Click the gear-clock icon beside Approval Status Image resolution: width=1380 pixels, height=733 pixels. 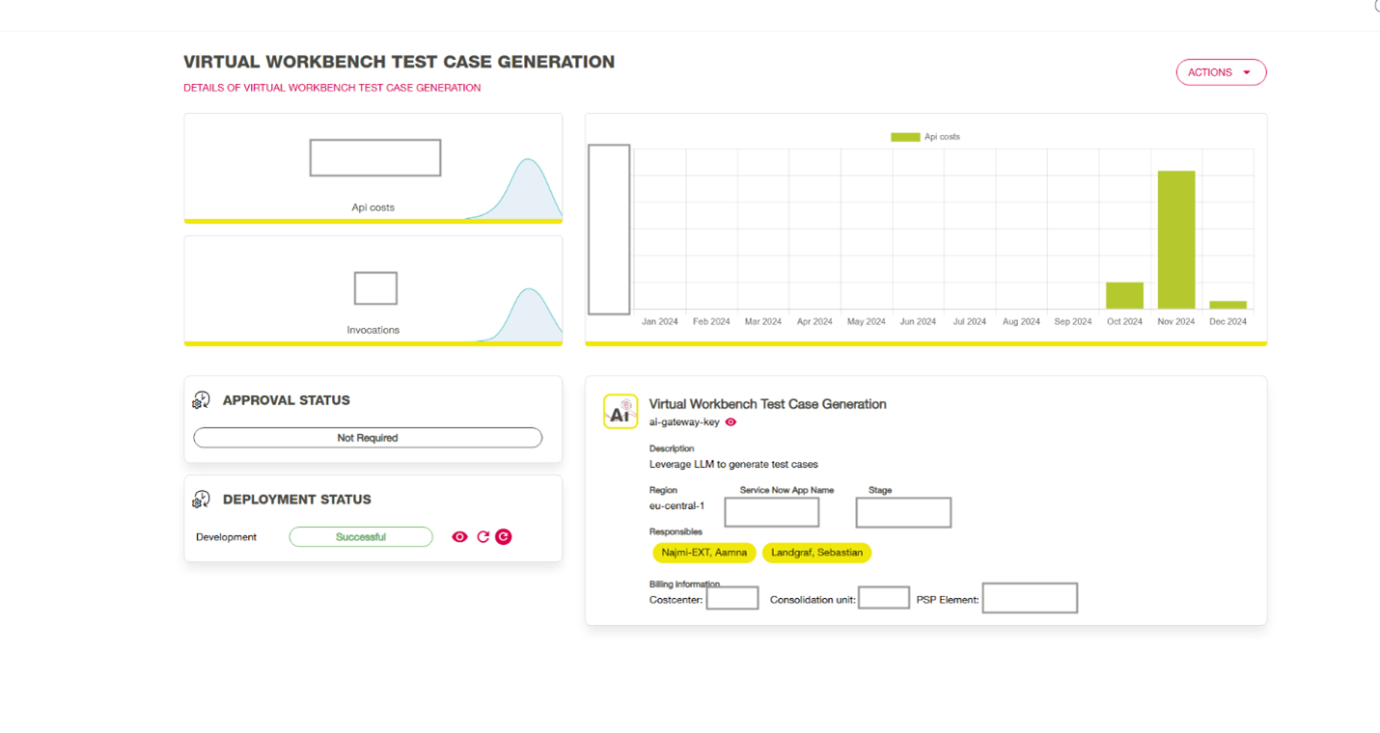tap(202, 399)
